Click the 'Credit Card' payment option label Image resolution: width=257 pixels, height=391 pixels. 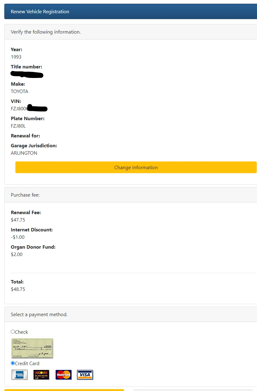(x=27, y=363)
